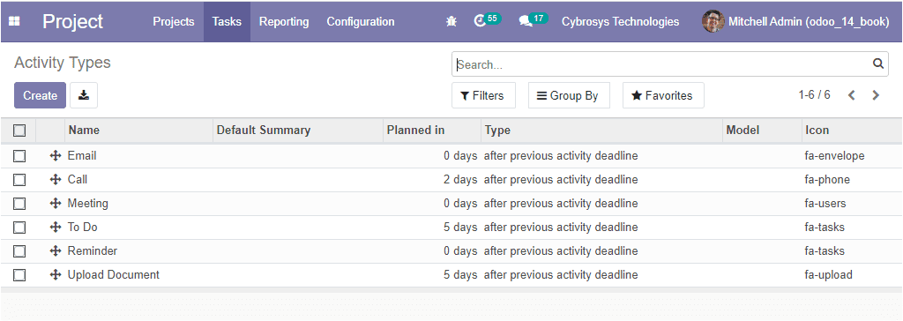Open the Call activity type
The width and height of the screenshot is (903, 321).
(78, 179)
